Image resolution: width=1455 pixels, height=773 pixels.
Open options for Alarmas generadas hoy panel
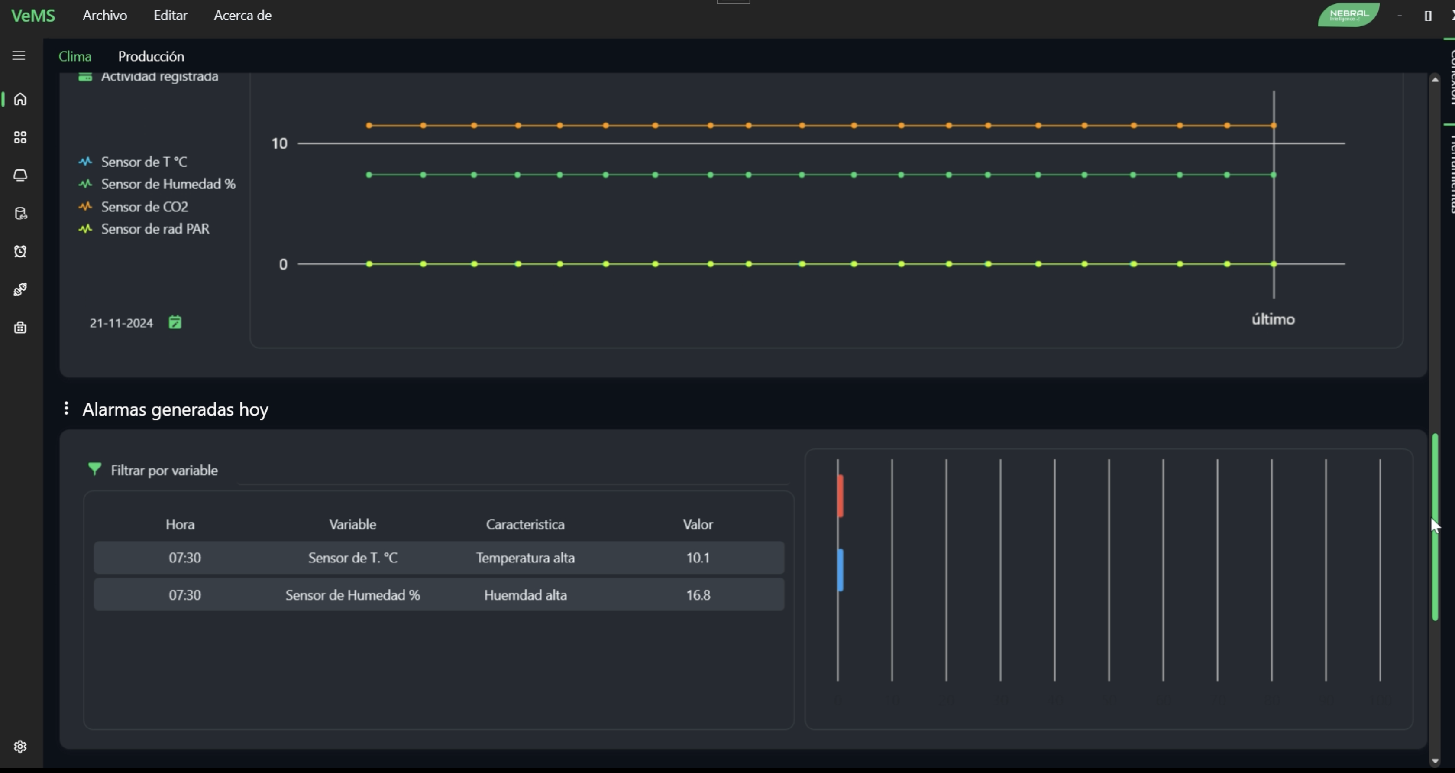[x=66, y=408]
